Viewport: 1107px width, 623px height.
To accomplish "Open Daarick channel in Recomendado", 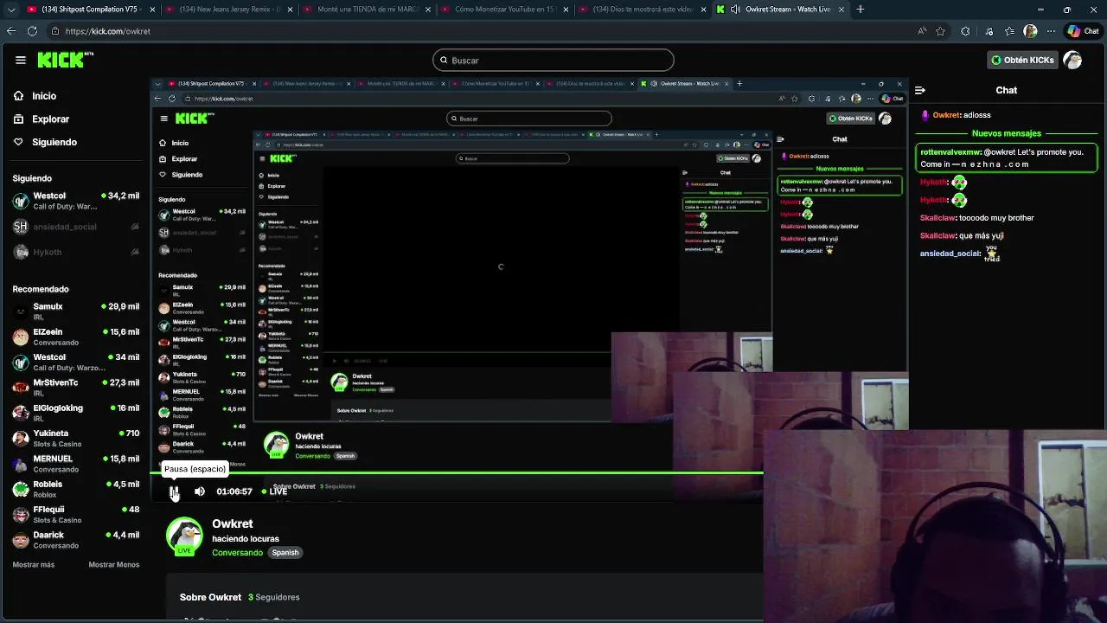I will [76, 540].
